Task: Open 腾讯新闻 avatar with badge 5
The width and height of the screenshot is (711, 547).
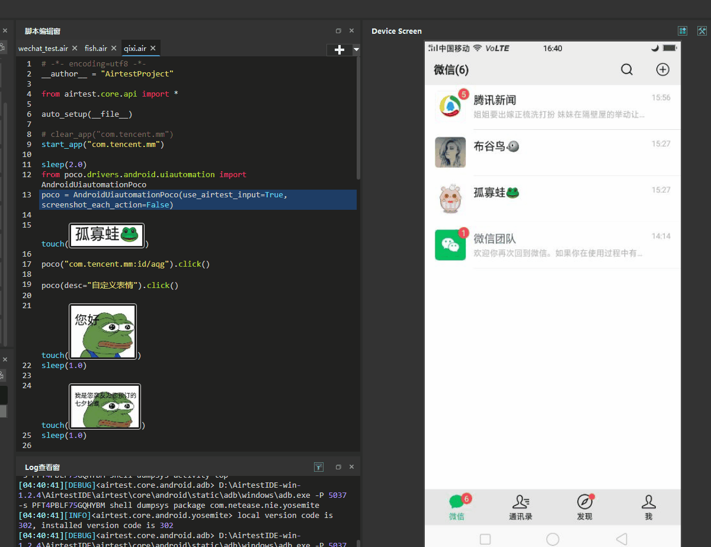Action: click(x=451, y=106)
